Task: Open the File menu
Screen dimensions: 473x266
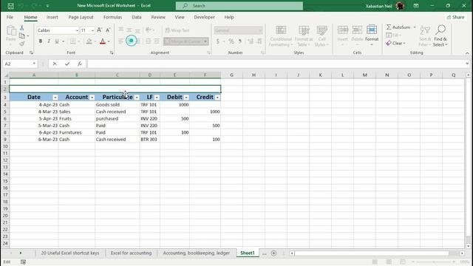Action: [10, 17]
